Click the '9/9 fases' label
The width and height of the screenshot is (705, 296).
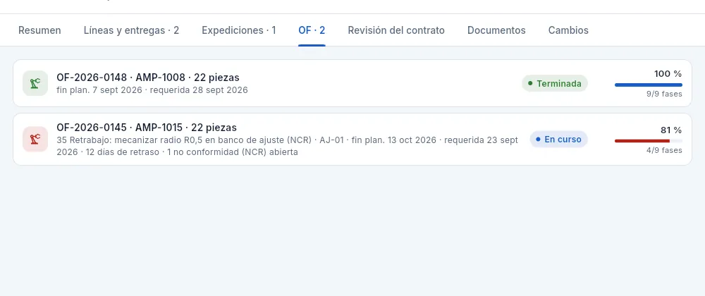pos(665,94)
